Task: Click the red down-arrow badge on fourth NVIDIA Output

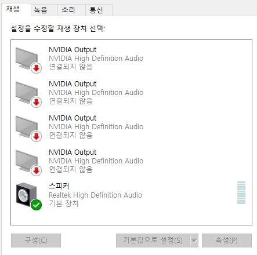Action: coord(36,170)
